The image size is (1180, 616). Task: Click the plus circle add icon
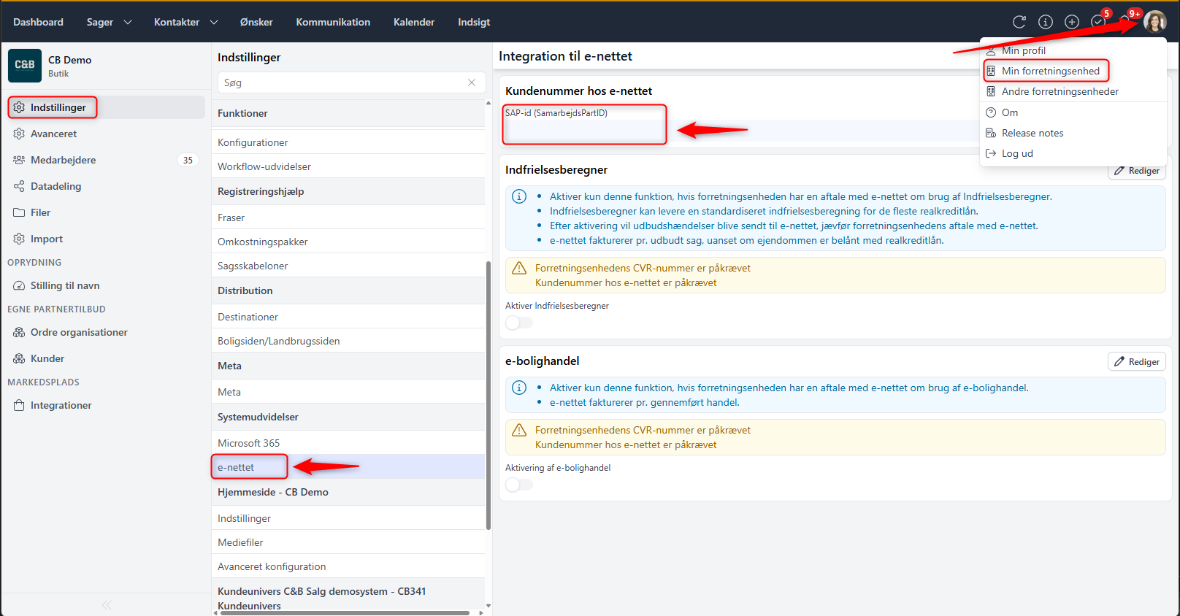pos(1072,22)
